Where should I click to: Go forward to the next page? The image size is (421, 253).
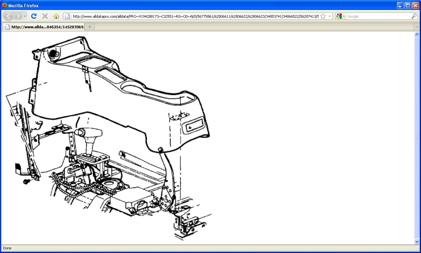18,16
